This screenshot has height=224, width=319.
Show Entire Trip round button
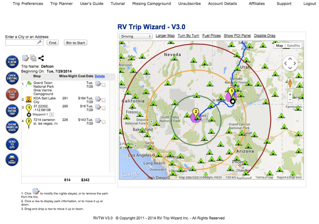click(x=12, y=111)
